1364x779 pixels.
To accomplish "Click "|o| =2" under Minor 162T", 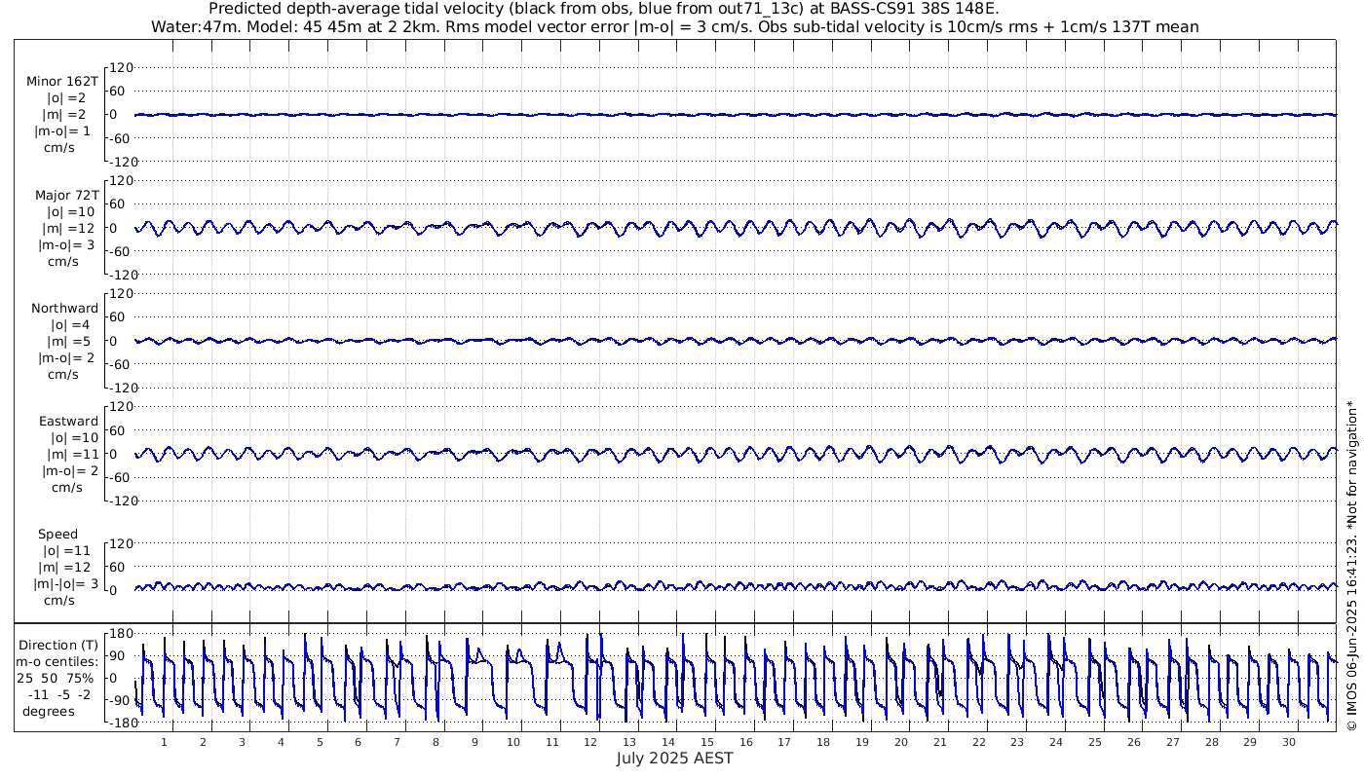I will point(66,98).
